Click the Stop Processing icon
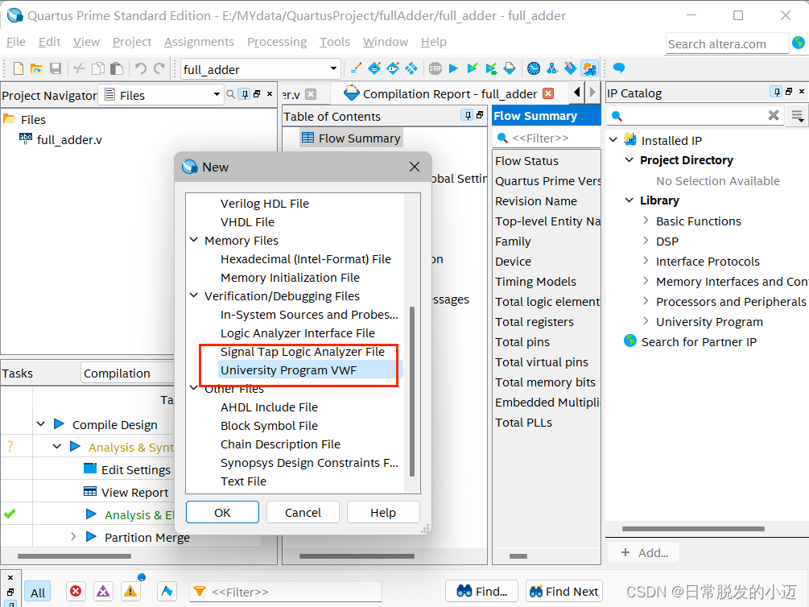The height and width of the screenshot is (607, 809). coord(435,68)
